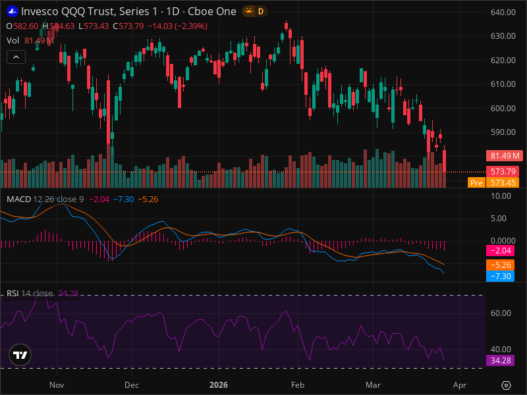The image size is (527, 395).
Task: Click the 10.00 MACD scale label
Action: tap(501, 196)
